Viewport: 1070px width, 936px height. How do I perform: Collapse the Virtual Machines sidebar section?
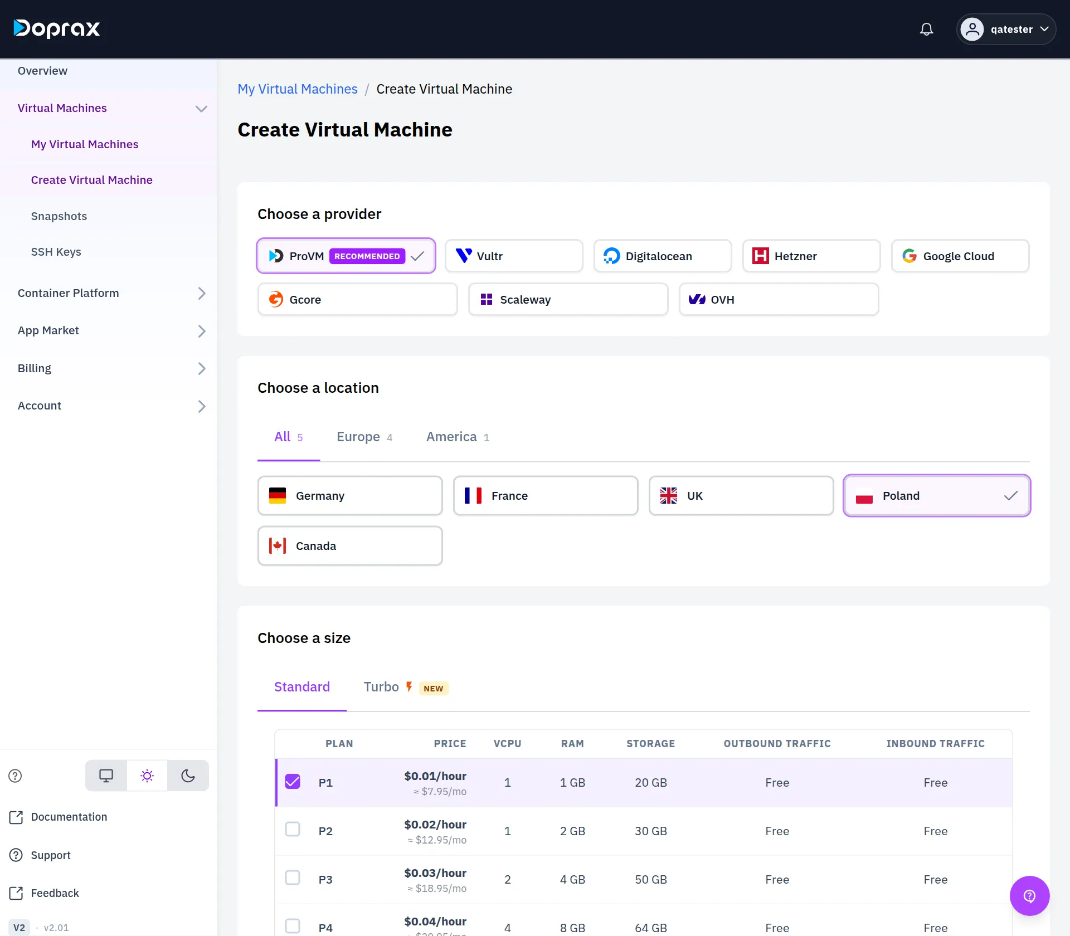201,108
